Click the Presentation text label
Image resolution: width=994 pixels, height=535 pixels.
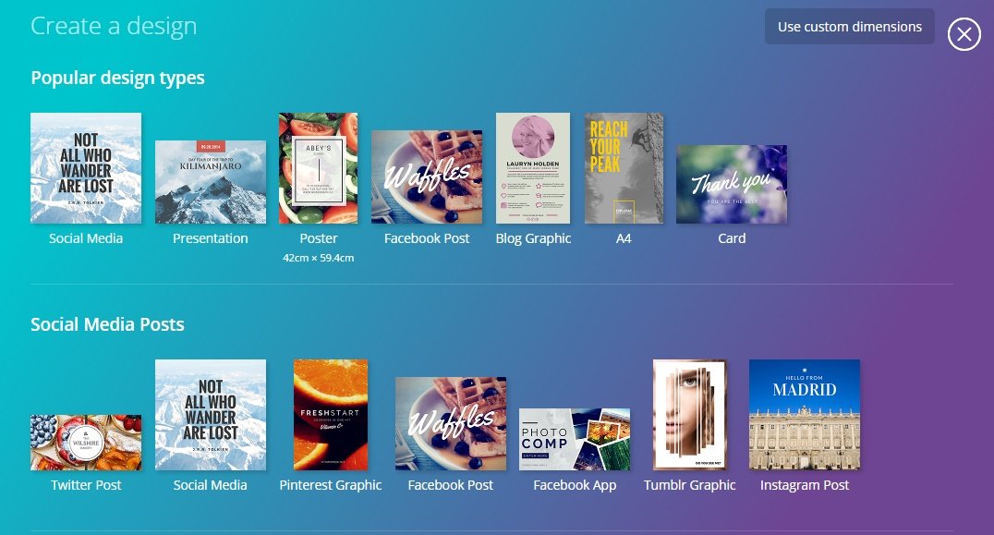(x=211, y=238)
